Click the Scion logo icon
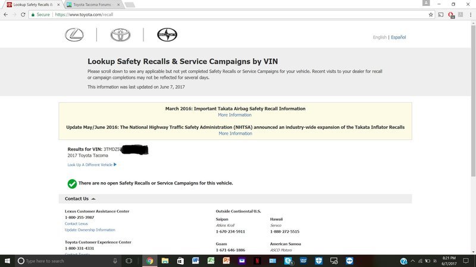476x267 pixels. tap(167, 34)
